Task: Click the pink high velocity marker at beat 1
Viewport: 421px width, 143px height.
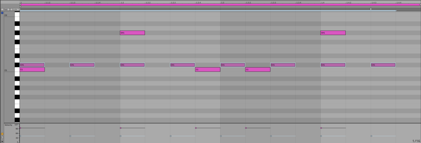Action: point(20,128)
